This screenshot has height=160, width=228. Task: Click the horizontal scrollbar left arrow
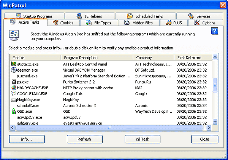(x=13, y=128)
